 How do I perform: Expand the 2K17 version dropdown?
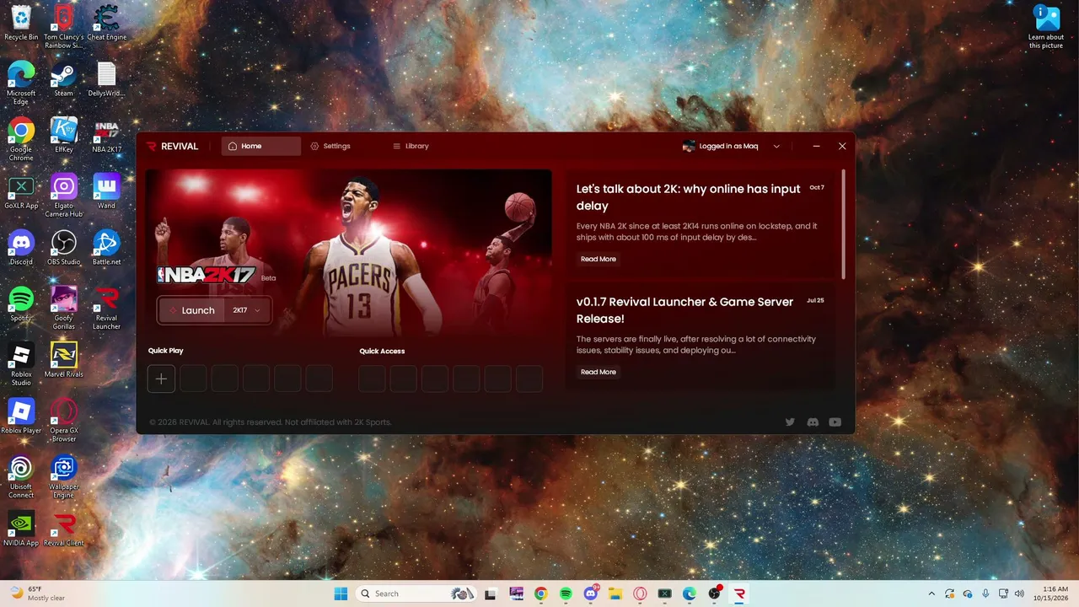[x=247, y=310]
